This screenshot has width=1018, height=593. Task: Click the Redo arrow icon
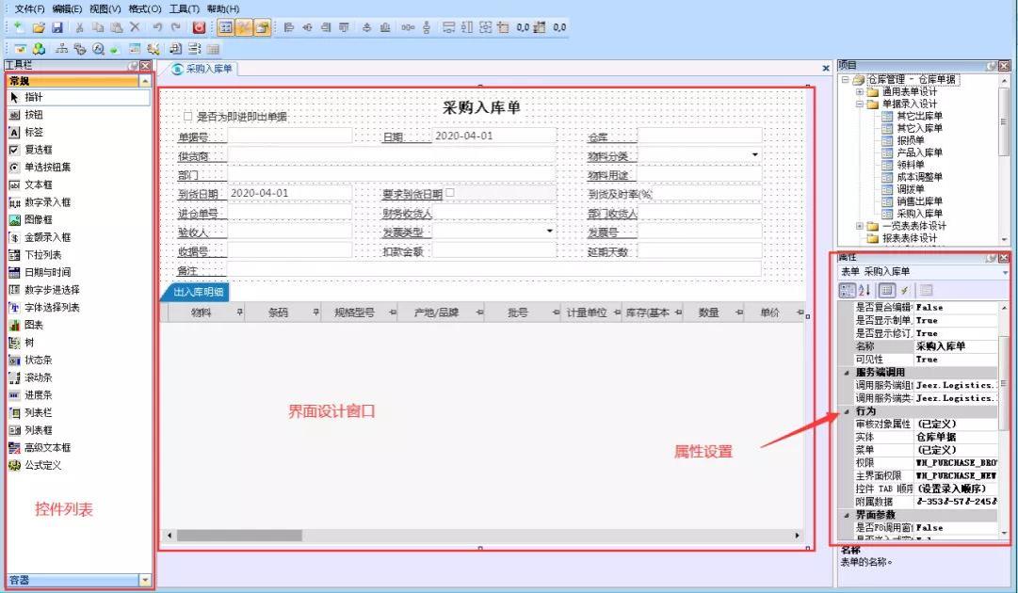(x=175, y=27)
